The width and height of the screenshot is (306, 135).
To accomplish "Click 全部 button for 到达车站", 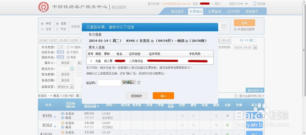I will (60, 57).
